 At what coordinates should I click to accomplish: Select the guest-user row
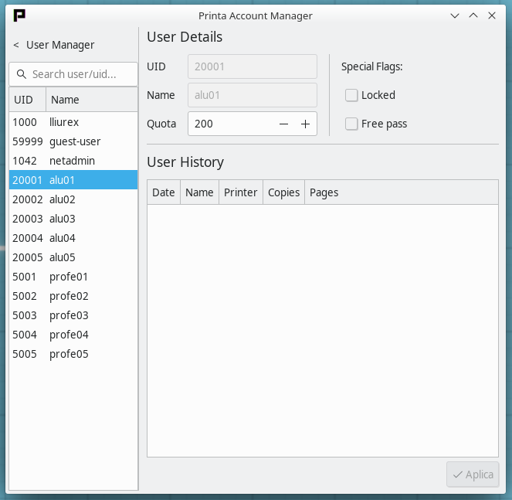pyautogui.click(x=74, y=141)
